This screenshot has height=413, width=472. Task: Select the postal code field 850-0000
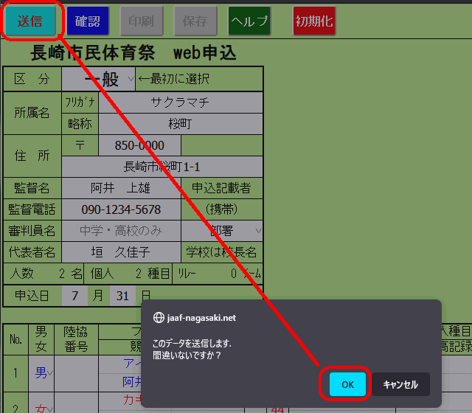click(x=139, y=145)
